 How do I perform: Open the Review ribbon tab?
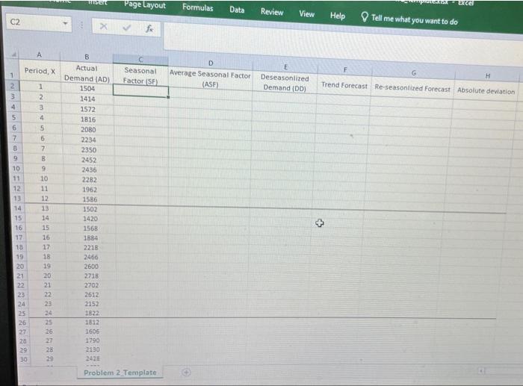pyautogui.click(x=272, y=12)
